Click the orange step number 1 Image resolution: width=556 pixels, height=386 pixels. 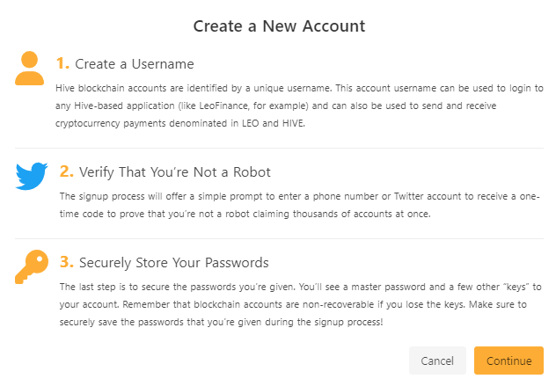pyautogui.click(x=62, y=64)
